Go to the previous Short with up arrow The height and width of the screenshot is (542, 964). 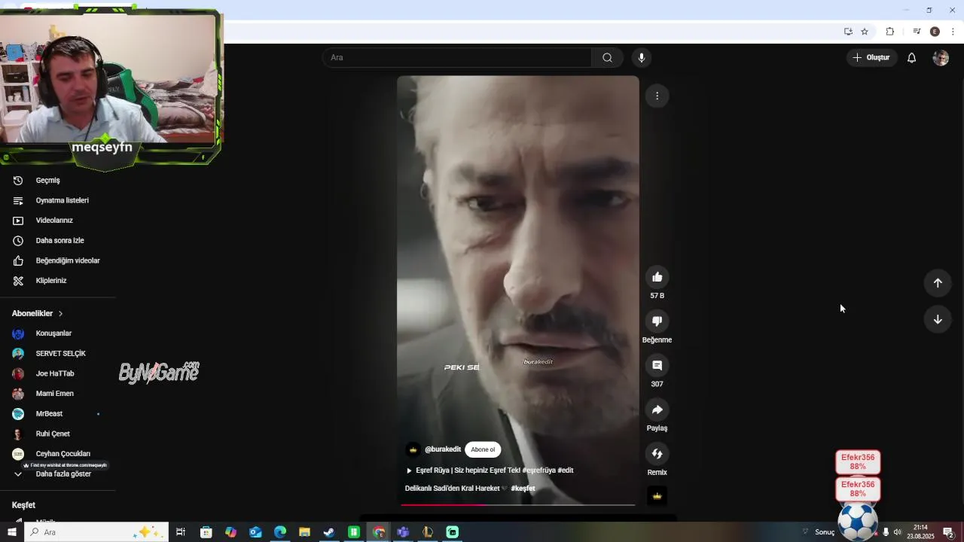[938, 283]
